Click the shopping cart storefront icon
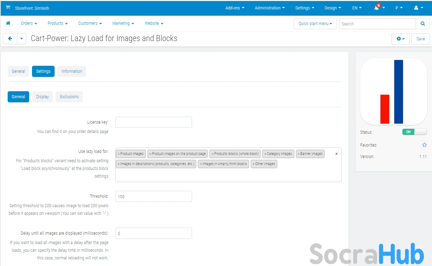 pyautogui.click(x=8, y=8)
